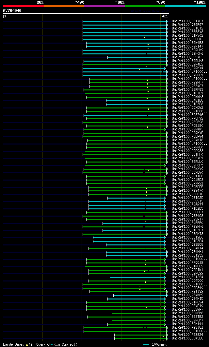Select label UniRef100_Q84KH1
This screenshot has height=347, width=209.
(188, 252)
